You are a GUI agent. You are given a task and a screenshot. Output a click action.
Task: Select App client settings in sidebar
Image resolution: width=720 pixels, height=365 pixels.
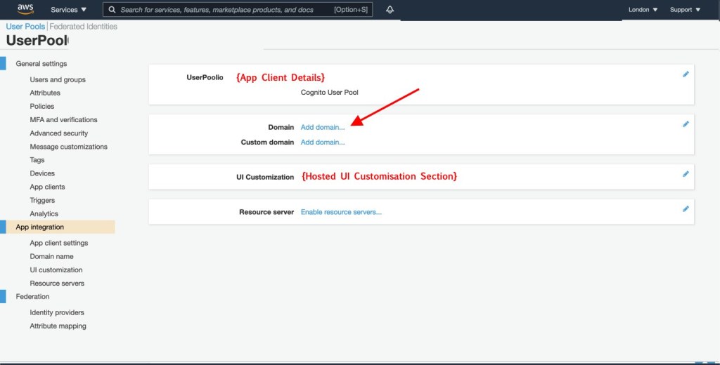pyautogui.click(x=59, y=243)
